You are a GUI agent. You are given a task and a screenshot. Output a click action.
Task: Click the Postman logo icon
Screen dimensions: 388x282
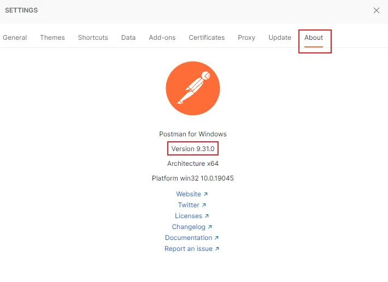[x=193, y=88]
